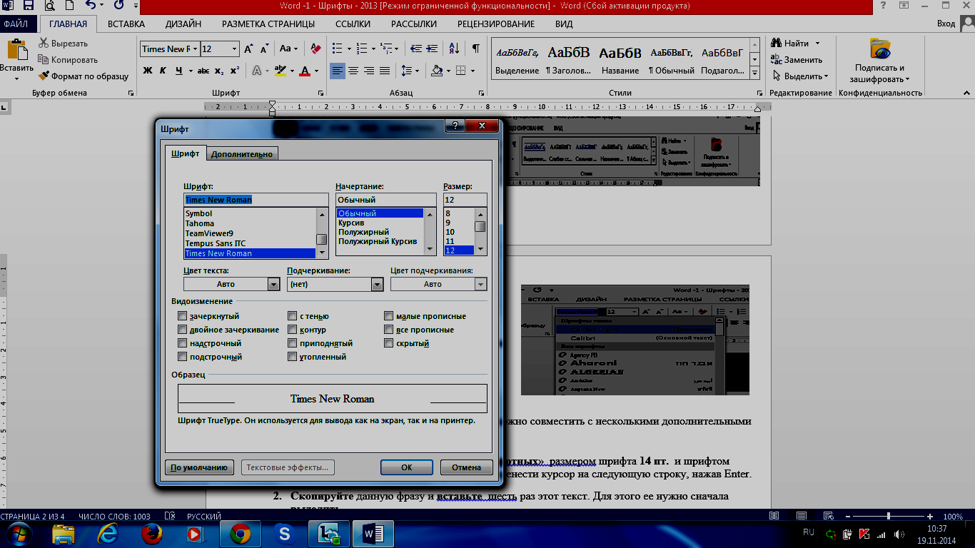
Task: Open Выделить dropdown in Editing group
Action: click(x=800, y=76)
